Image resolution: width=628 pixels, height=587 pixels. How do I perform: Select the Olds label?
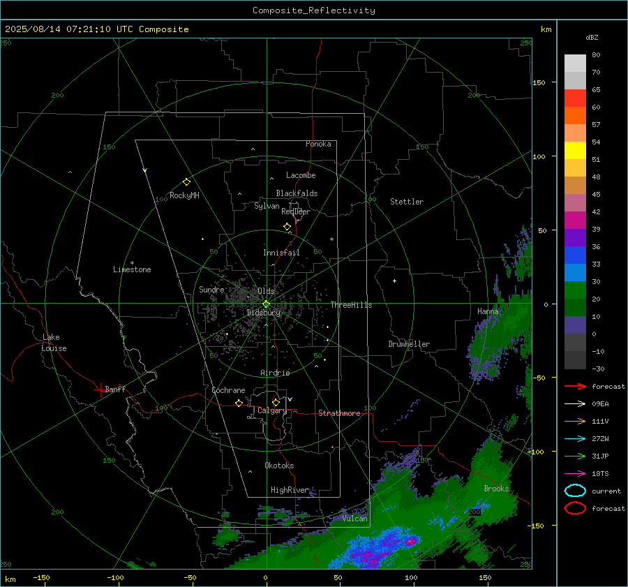click(x=266, y=291)
